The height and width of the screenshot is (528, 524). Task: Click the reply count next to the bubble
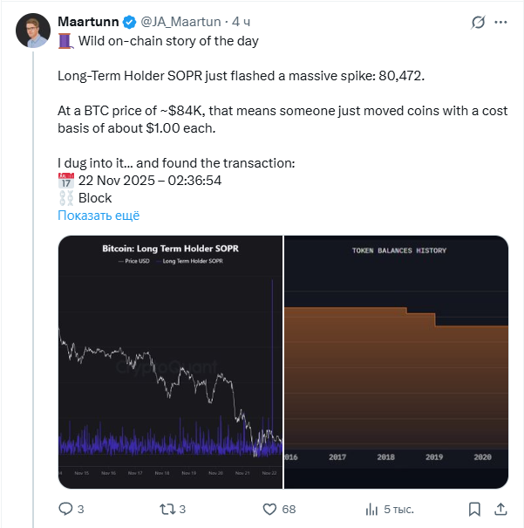coord(81,509)
